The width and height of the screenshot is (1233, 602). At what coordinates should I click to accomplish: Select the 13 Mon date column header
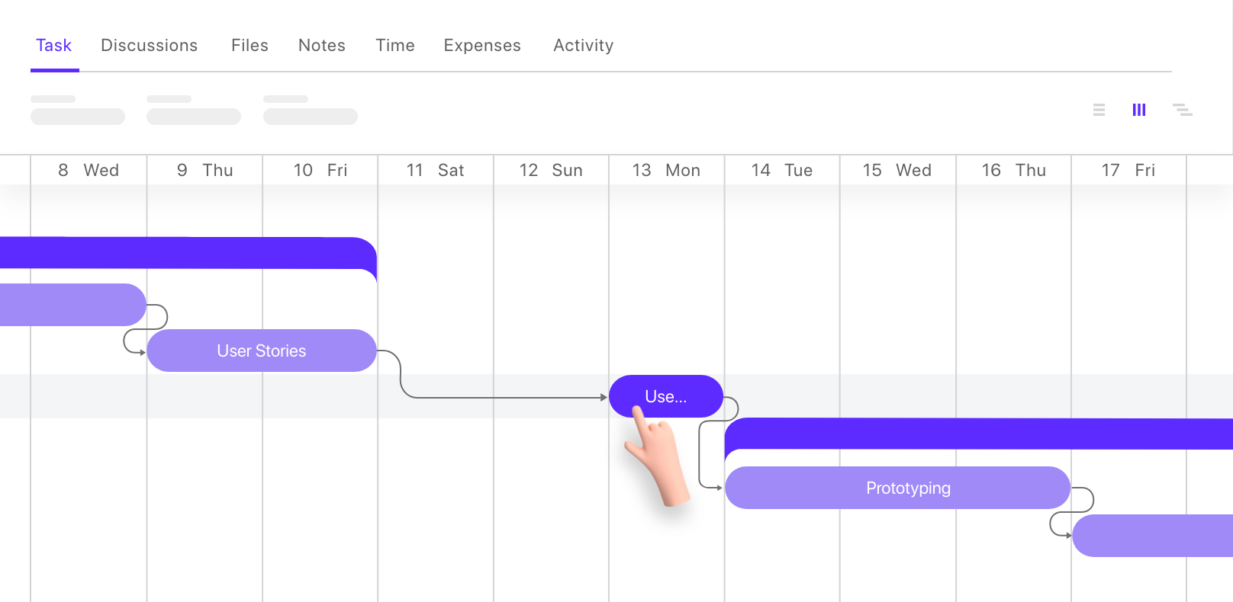666,170
